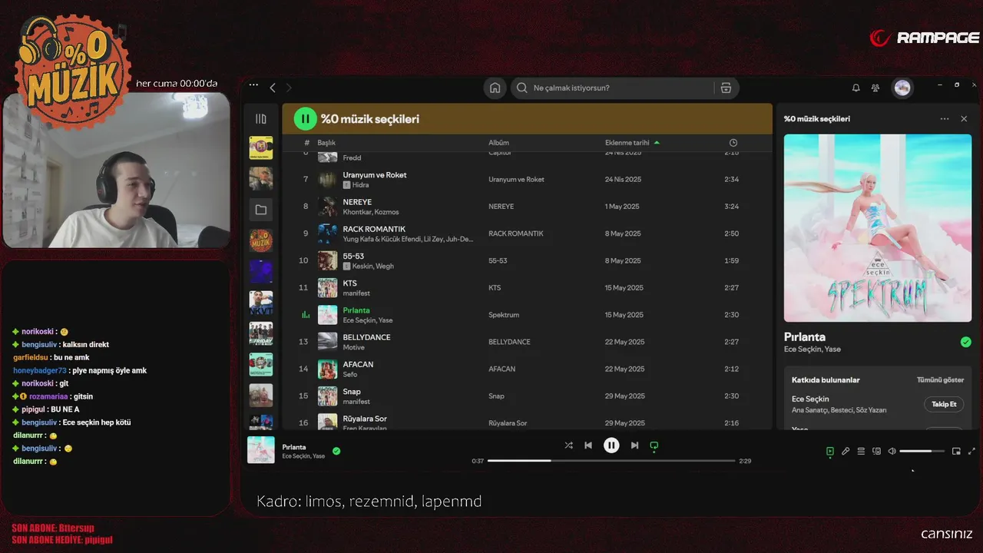Sort by Albüm column header

[498, 143]
